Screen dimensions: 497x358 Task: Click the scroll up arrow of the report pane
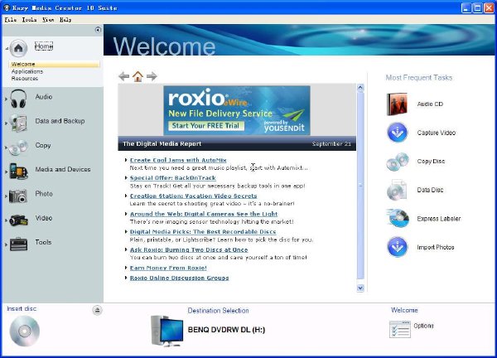[360, 88]
